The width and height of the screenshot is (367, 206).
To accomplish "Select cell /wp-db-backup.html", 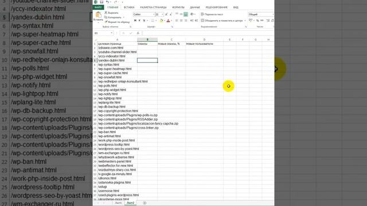I will point(117,106).
